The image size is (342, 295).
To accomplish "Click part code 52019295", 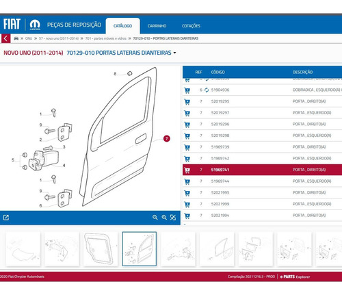I will coord(220,101).
